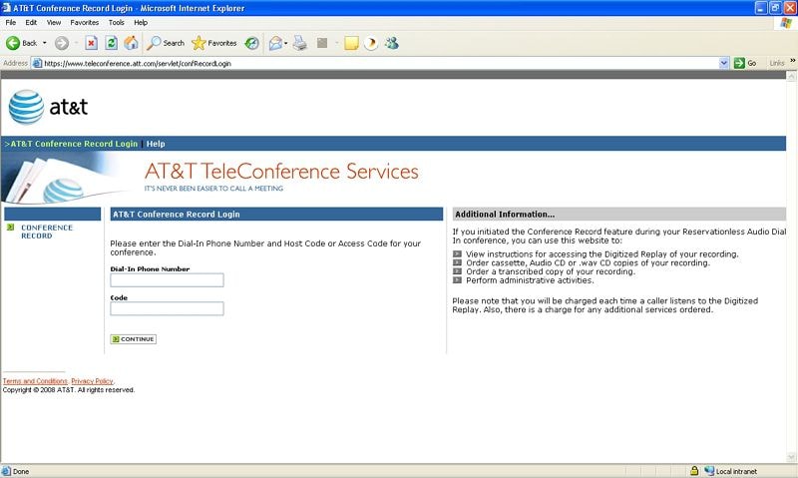This screenshot has height=478, width=798.
Task: Click the AT&T globe logo
Action: [26, 107]
